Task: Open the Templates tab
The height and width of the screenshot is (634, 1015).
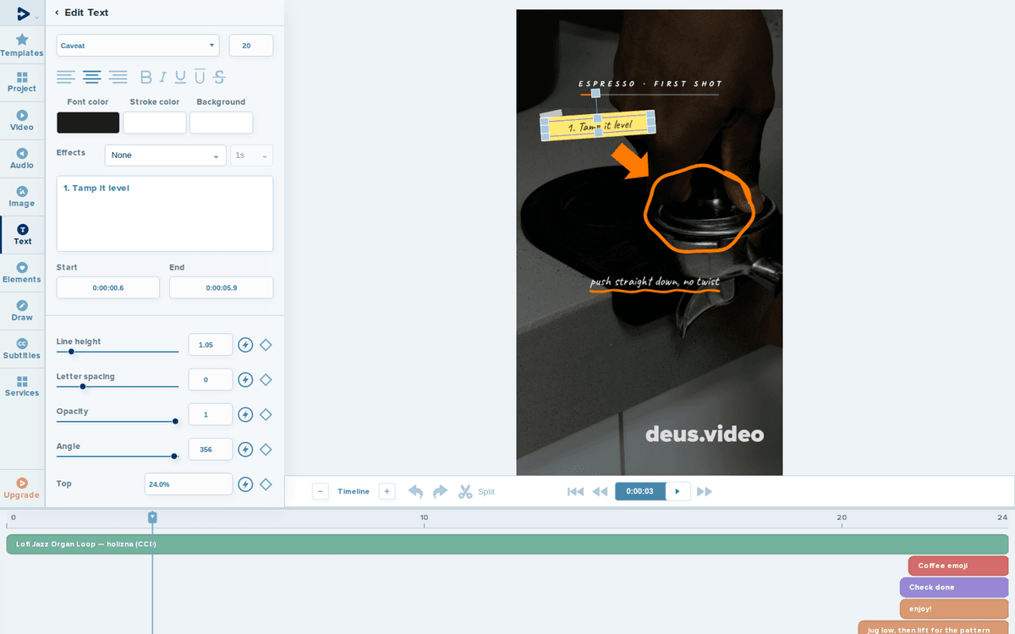Action: pos(22,46)
